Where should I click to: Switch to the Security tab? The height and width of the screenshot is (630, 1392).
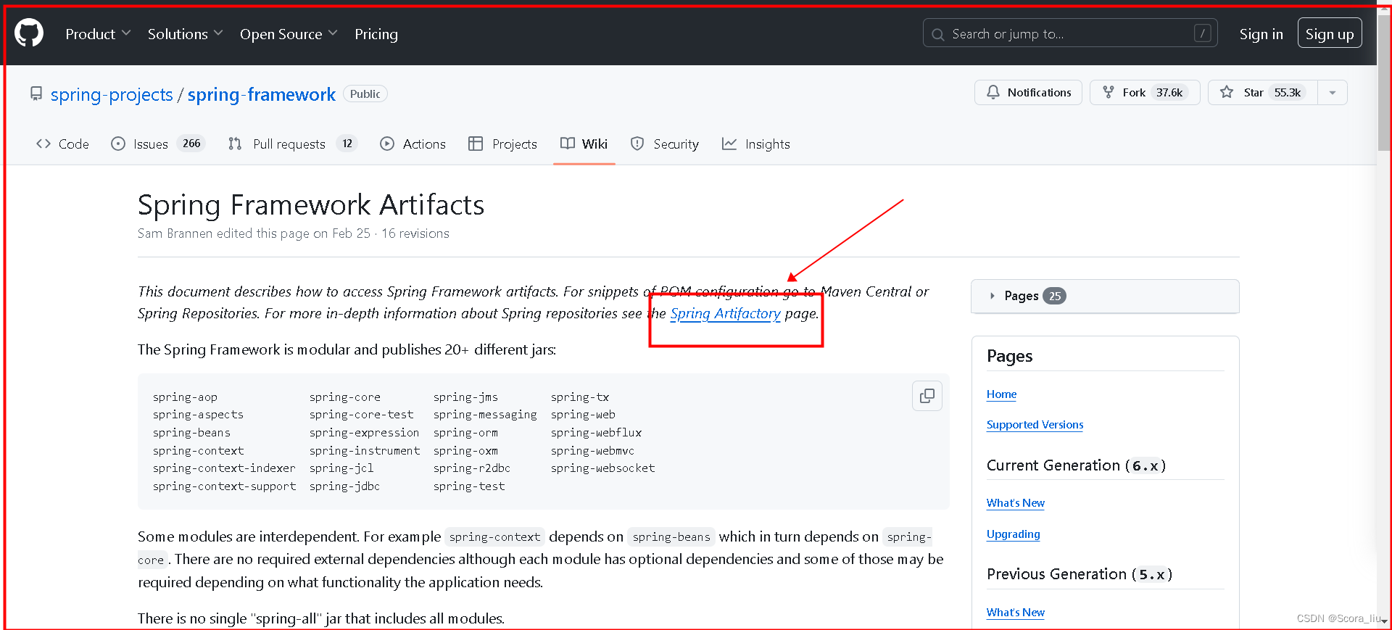(665, 144)
